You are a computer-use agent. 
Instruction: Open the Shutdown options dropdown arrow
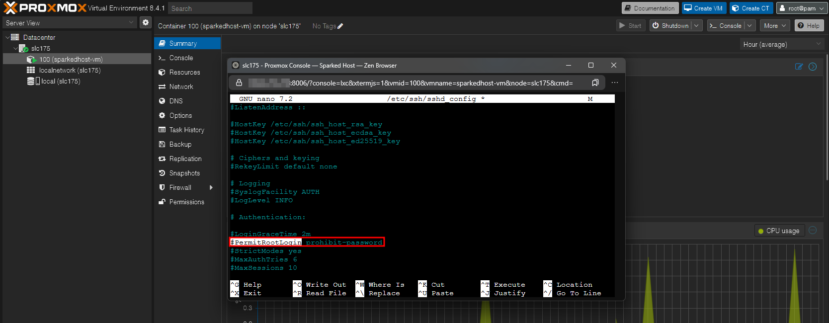coord(697,25)
